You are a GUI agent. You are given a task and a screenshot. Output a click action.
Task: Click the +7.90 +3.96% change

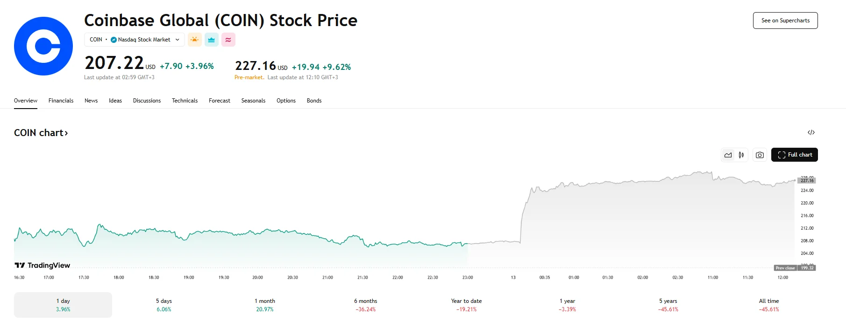click(187, 66)
